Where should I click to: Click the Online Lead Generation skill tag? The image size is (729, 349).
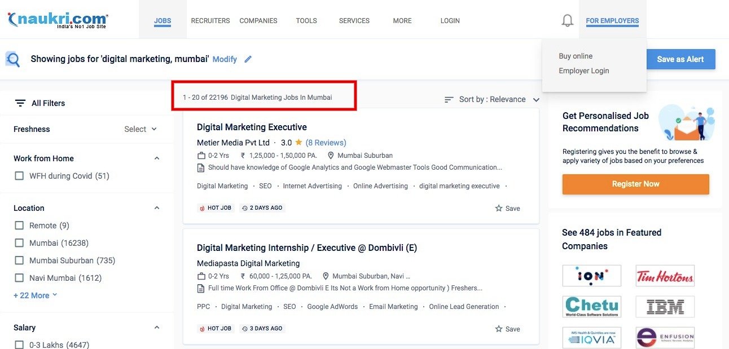(x=464, y=307)
